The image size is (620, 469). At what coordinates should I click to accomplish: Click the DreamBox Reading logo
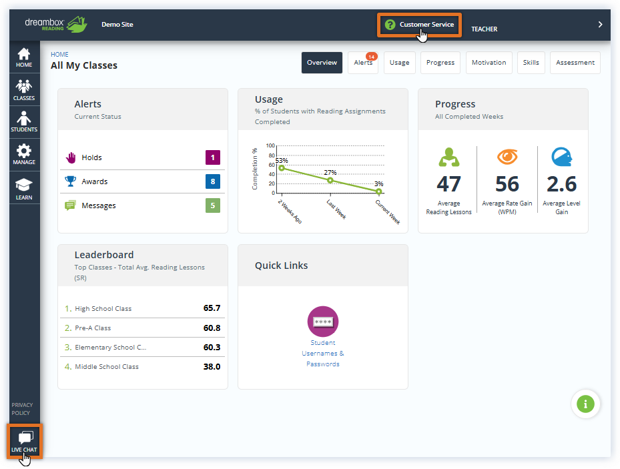pyautogui.click(x=55, y=25)
